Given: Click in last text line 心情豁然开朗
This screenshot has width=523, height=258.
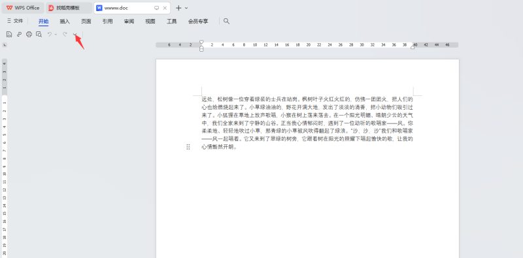Looking at the screenshot, I should tap(219, 147).
